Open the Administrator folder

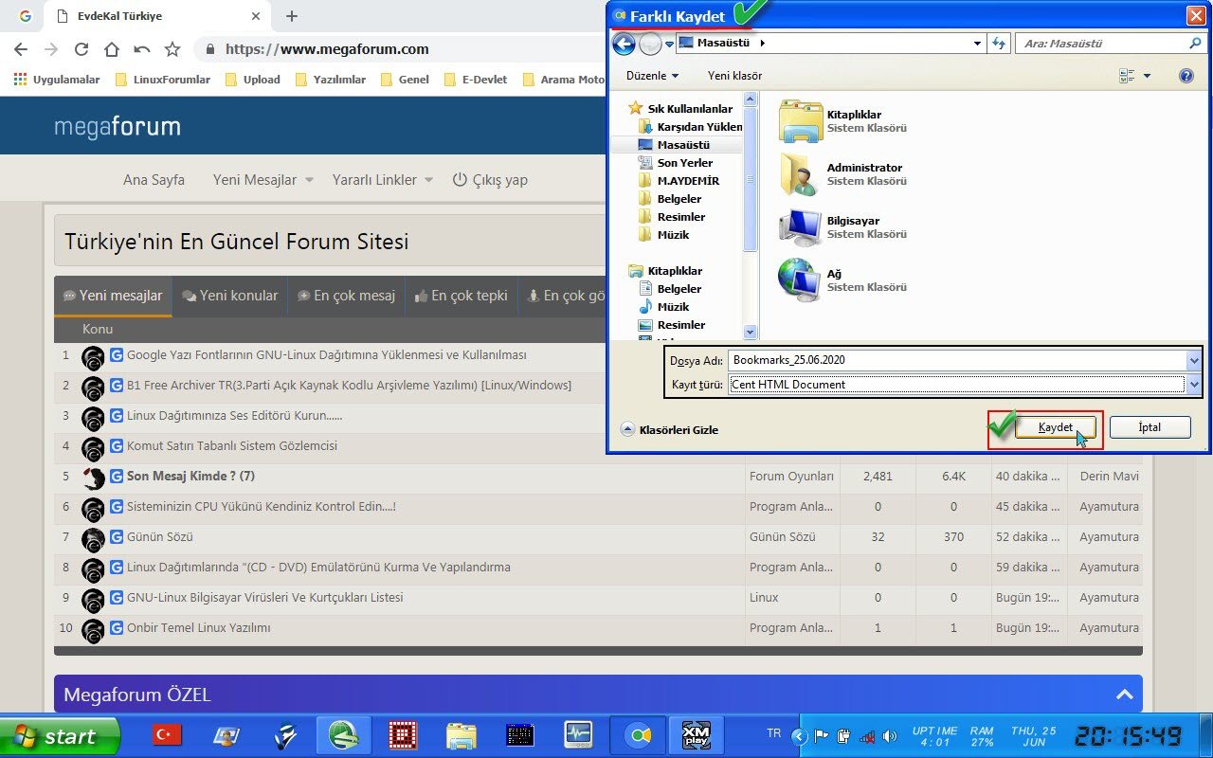pyautogui.click(x=841, y=174)
